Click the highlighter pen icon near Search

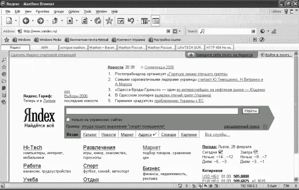274,31
